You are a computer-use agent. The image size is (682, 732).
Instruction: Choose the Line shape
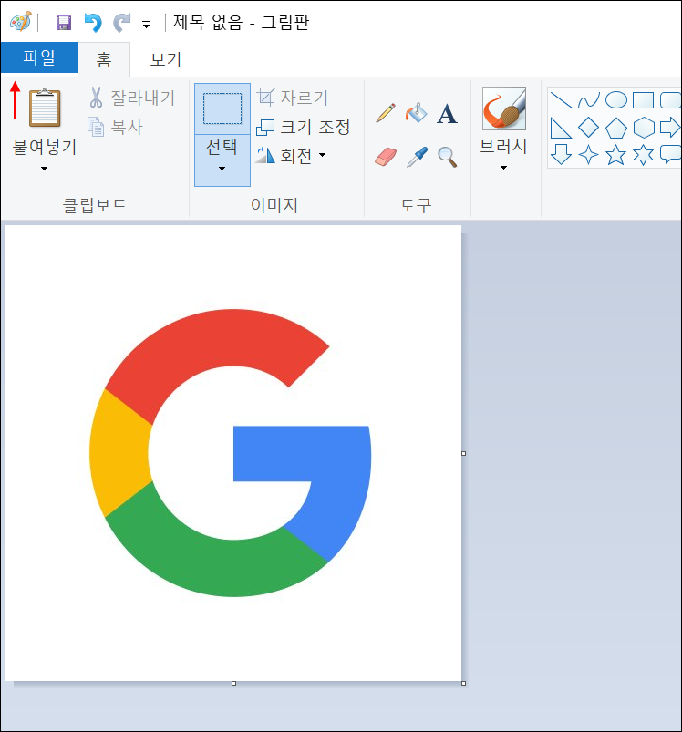pos(561,100)
